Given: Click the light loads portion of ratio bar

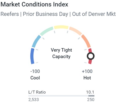Looking at the screenshot, I should (58, 96).
